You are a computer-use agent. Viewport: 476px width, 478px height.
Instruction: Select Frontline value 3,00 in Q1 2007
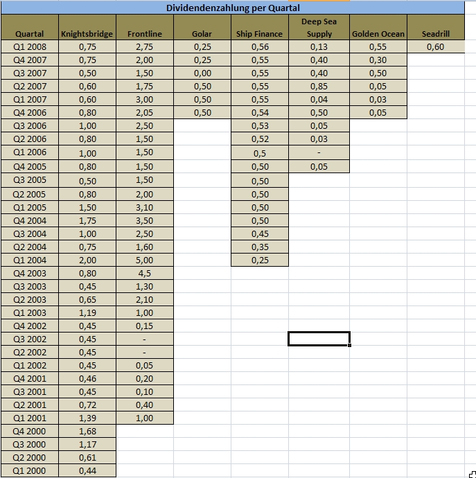point(145,99)
